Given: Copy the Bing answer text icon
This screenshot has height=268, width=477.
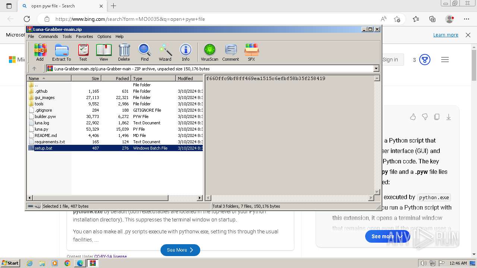Looking at the screenshot, I should tap(437, 117).
